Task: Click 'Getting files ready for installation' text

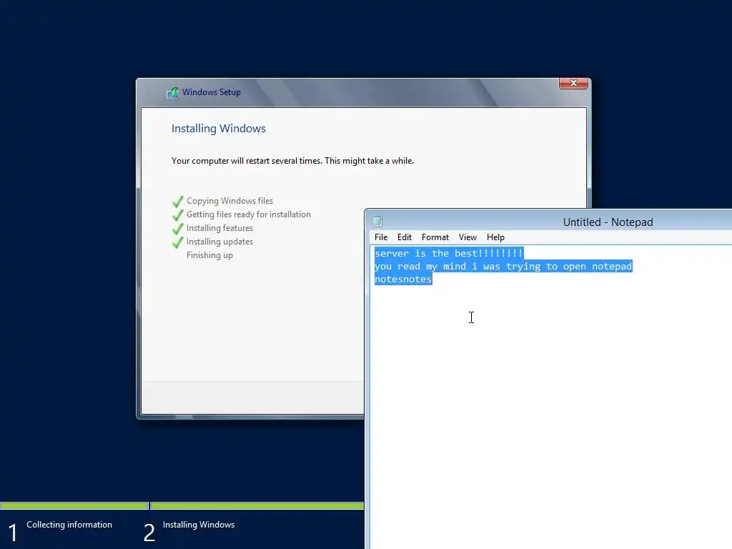Action: click(x=248, y=214)
